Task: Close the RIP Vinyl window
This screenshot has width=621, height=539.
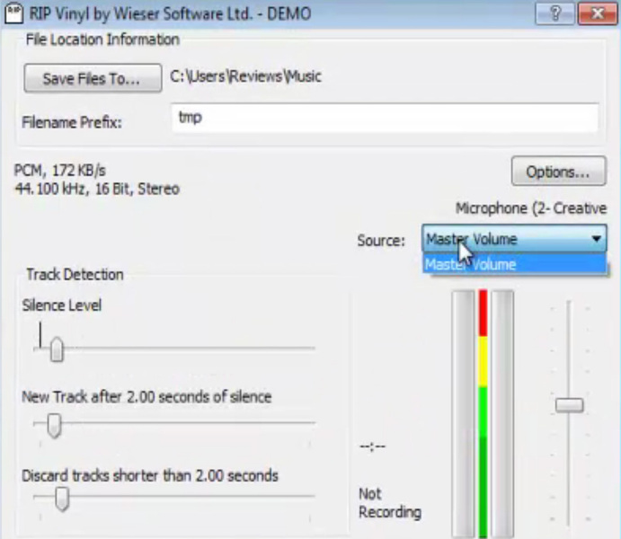Action: [598, 13]
